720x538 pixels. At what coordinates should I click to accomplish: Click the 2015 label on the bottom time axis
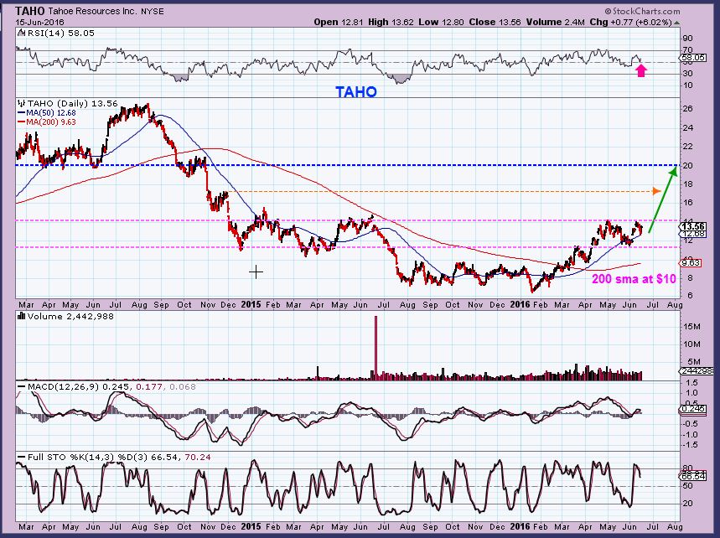pyautogui.click(x=251, y=526)
